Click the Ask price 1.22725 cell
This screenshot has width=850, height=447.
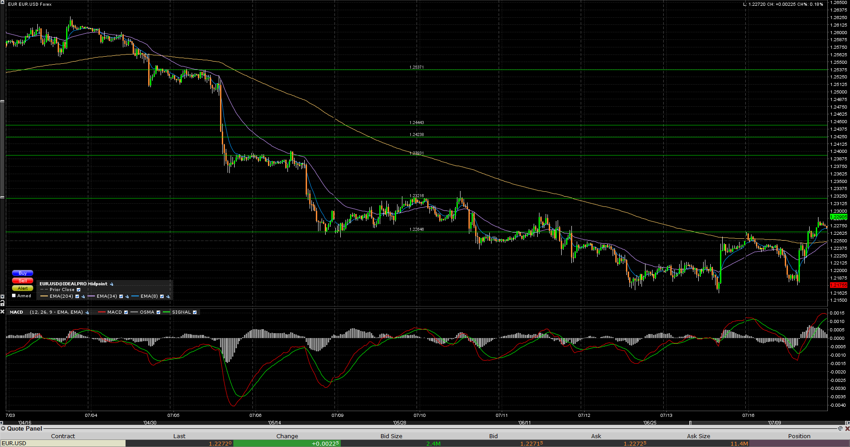[596, 443]
